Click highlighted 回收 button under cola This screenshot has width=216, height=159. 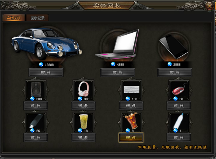point(131,138)
